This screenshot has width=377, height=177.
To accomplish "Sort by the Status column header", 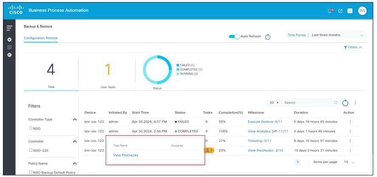I will point(180,112).
